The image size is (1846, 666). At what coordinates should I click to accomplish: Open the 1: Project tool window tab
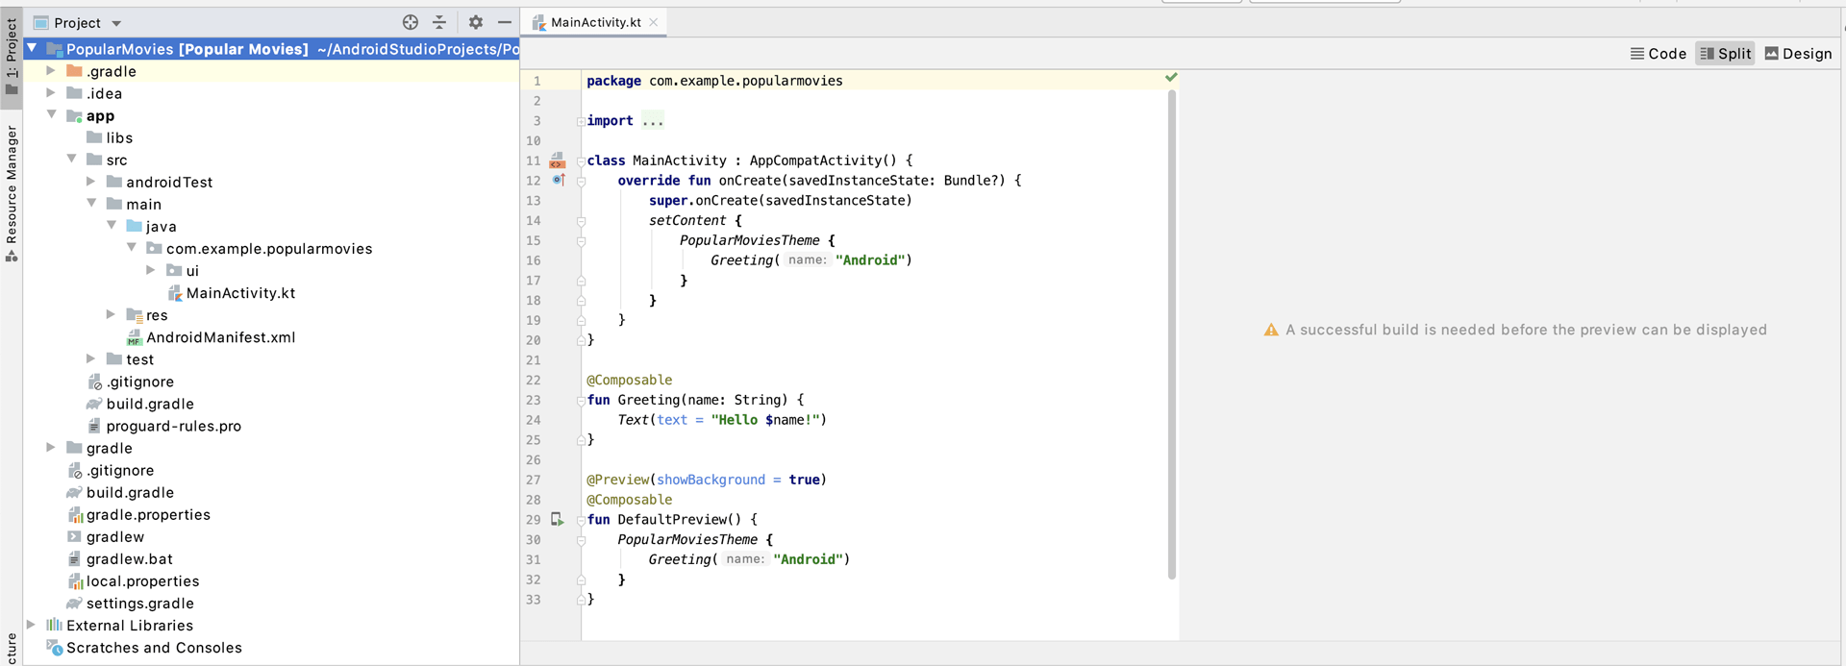[12, 56]
